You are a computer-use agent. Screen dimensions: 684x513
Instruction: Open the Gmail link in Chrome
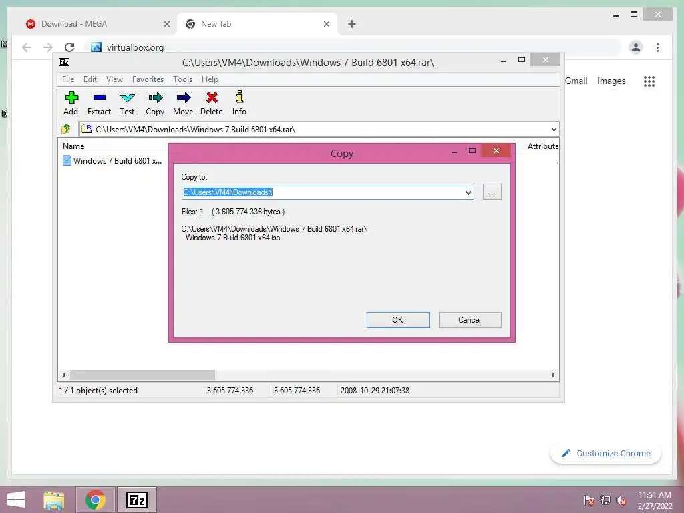576,81
